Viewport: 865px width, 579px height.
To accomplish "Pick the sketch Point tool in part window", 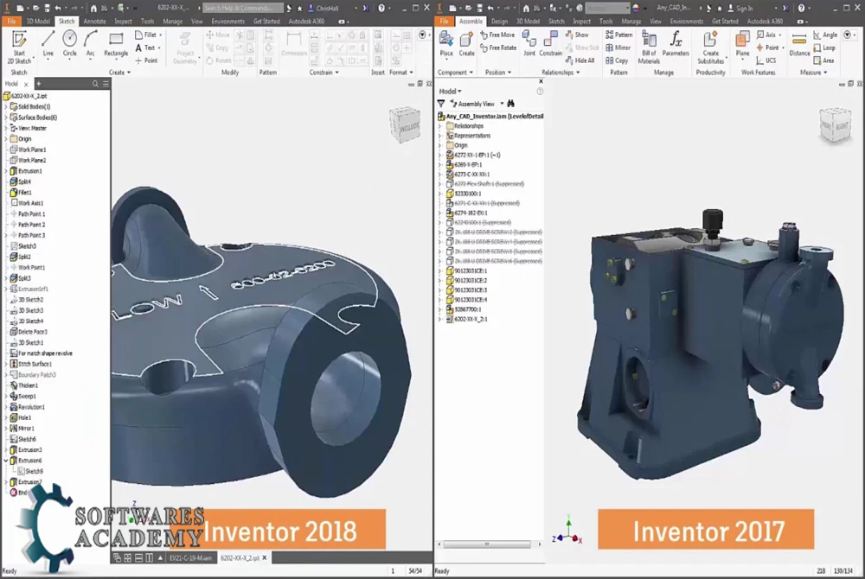I will [x=147, y=60].
